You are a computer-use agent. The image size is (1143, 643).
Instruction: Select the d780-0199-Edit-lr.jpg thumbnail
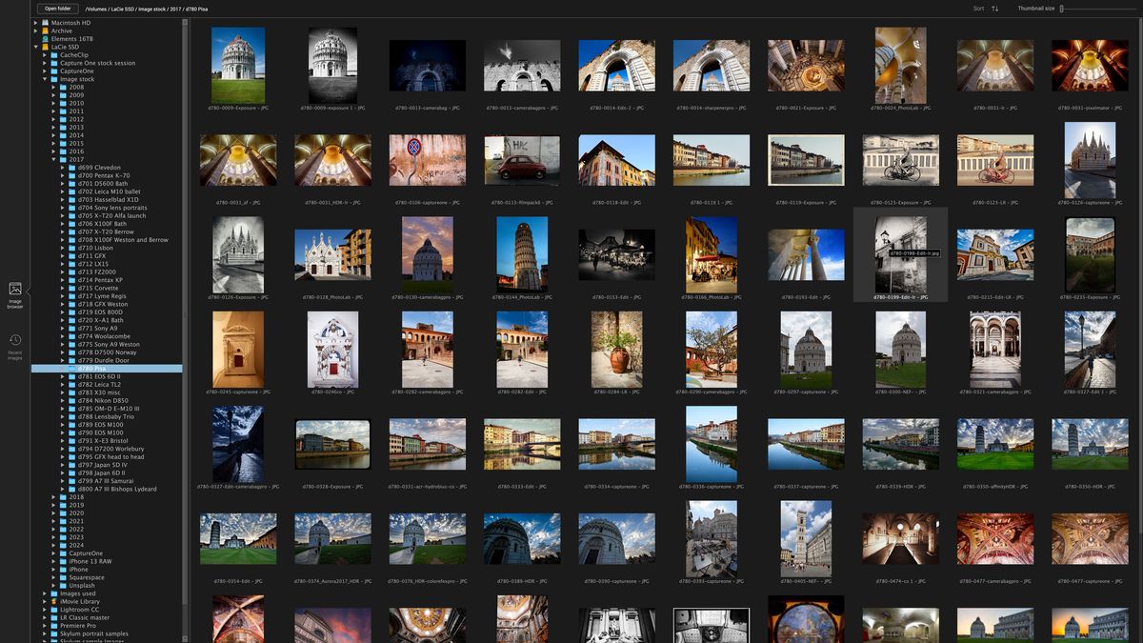coord(899,251)
